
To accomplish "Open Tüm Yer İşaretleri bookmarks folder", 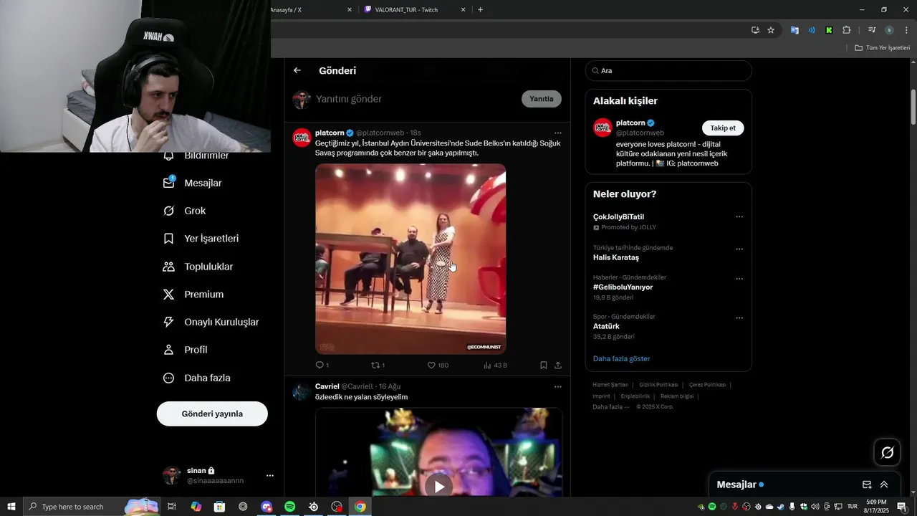I will click(883, 48).
